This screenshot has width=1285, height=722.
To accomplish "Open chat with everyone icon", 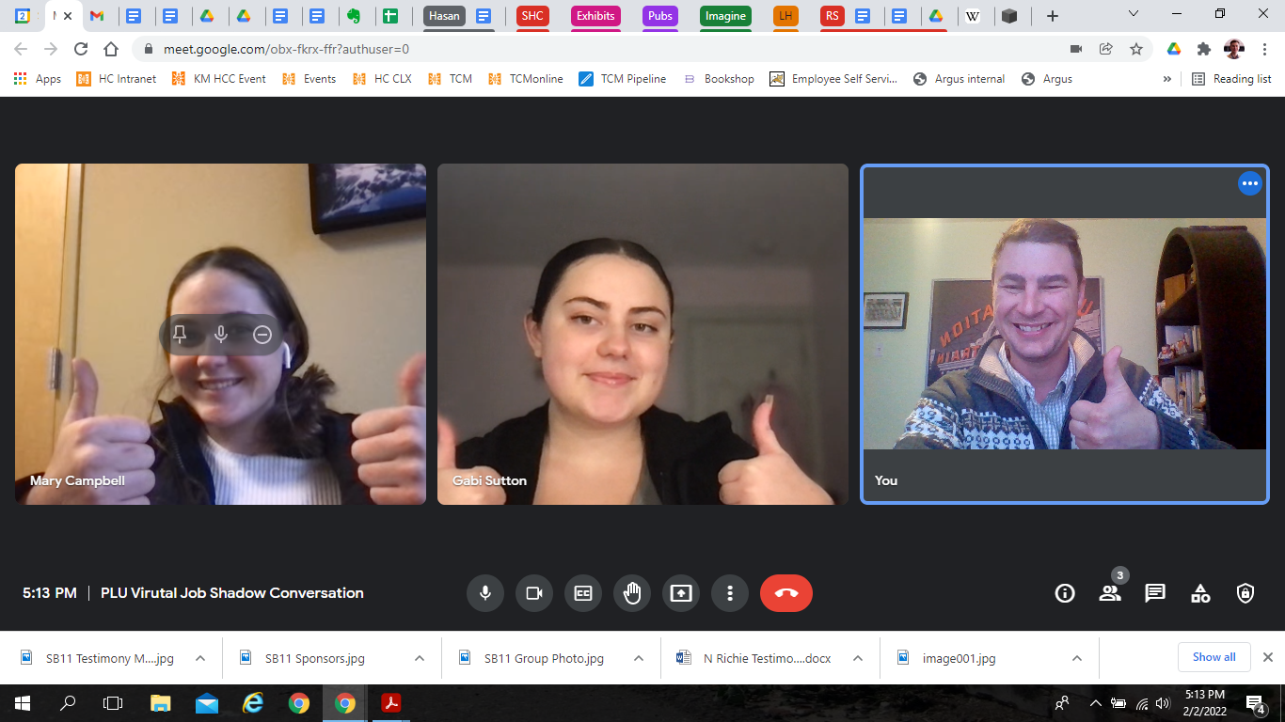I will (x=1155, y=593).
